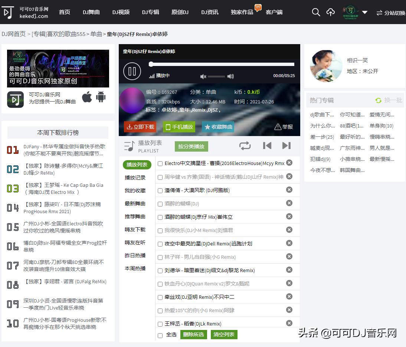
Task: Remove 铁血丹心 from the playlist
Action: [x=289, y=283]
